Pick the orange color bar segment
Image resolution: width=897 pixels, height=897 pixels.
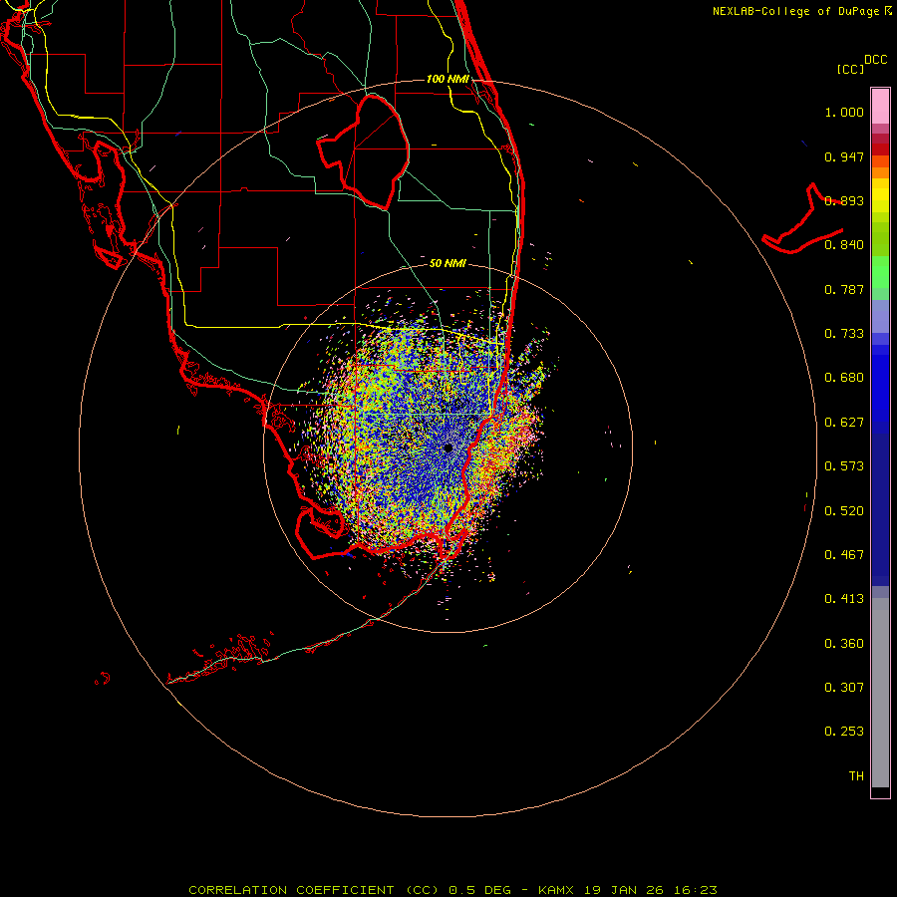880,172
